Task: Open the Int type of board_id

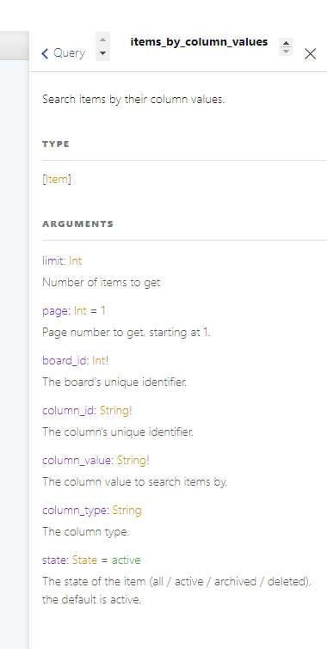Action: coord(99,360)
